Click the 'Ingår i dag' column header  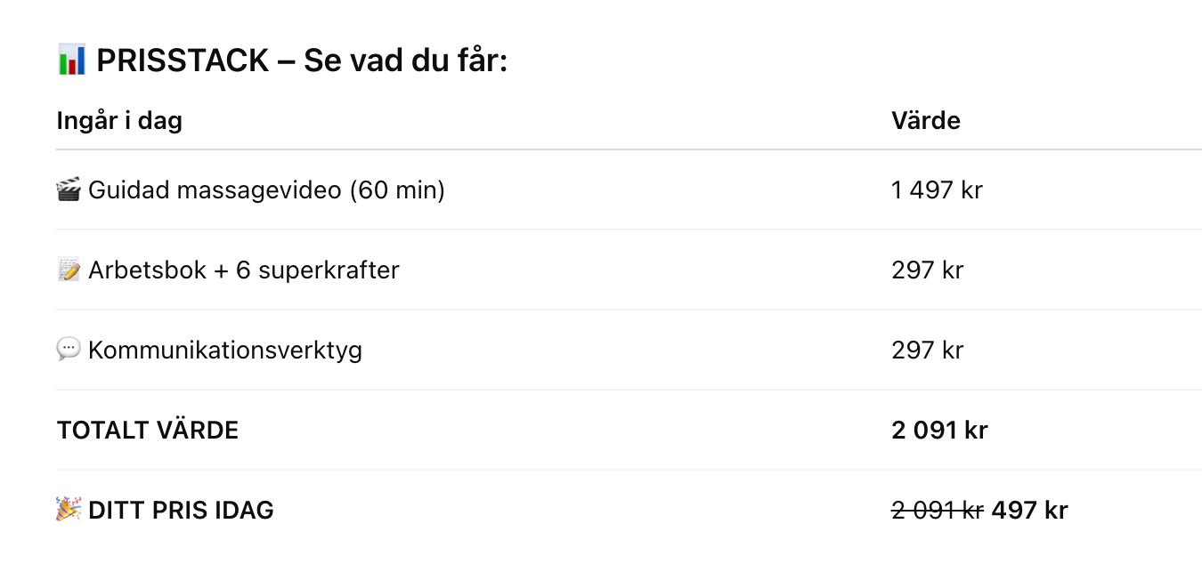[x=119, y=121]
